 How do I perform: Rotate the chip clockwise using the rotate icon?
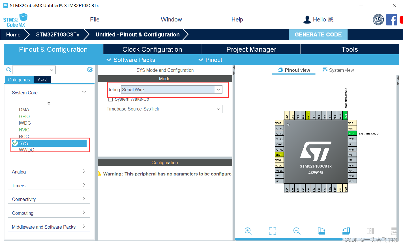[321, 231]
